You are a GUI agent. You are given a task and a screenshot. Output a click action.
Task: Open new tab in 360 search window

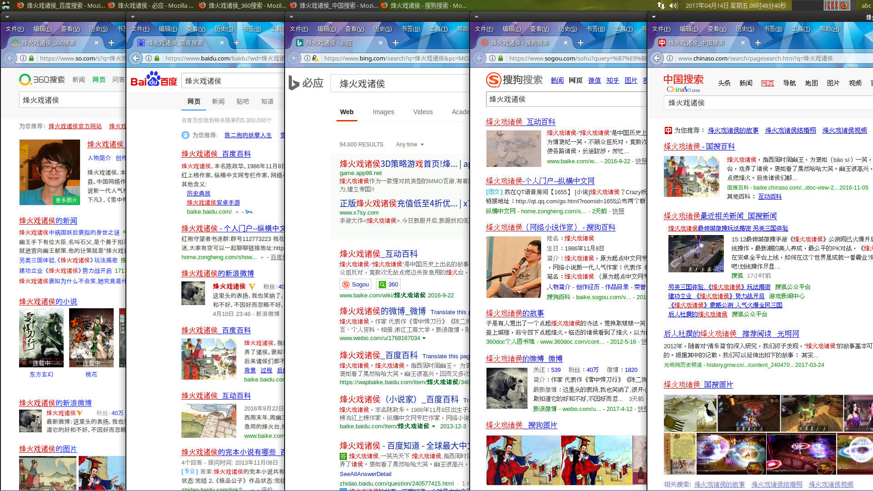pyautogui.click(x=111, y=43)
